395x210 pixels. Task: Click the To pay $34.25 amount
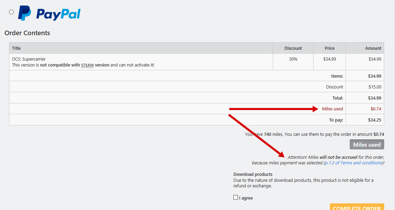[x=374, y=120]
